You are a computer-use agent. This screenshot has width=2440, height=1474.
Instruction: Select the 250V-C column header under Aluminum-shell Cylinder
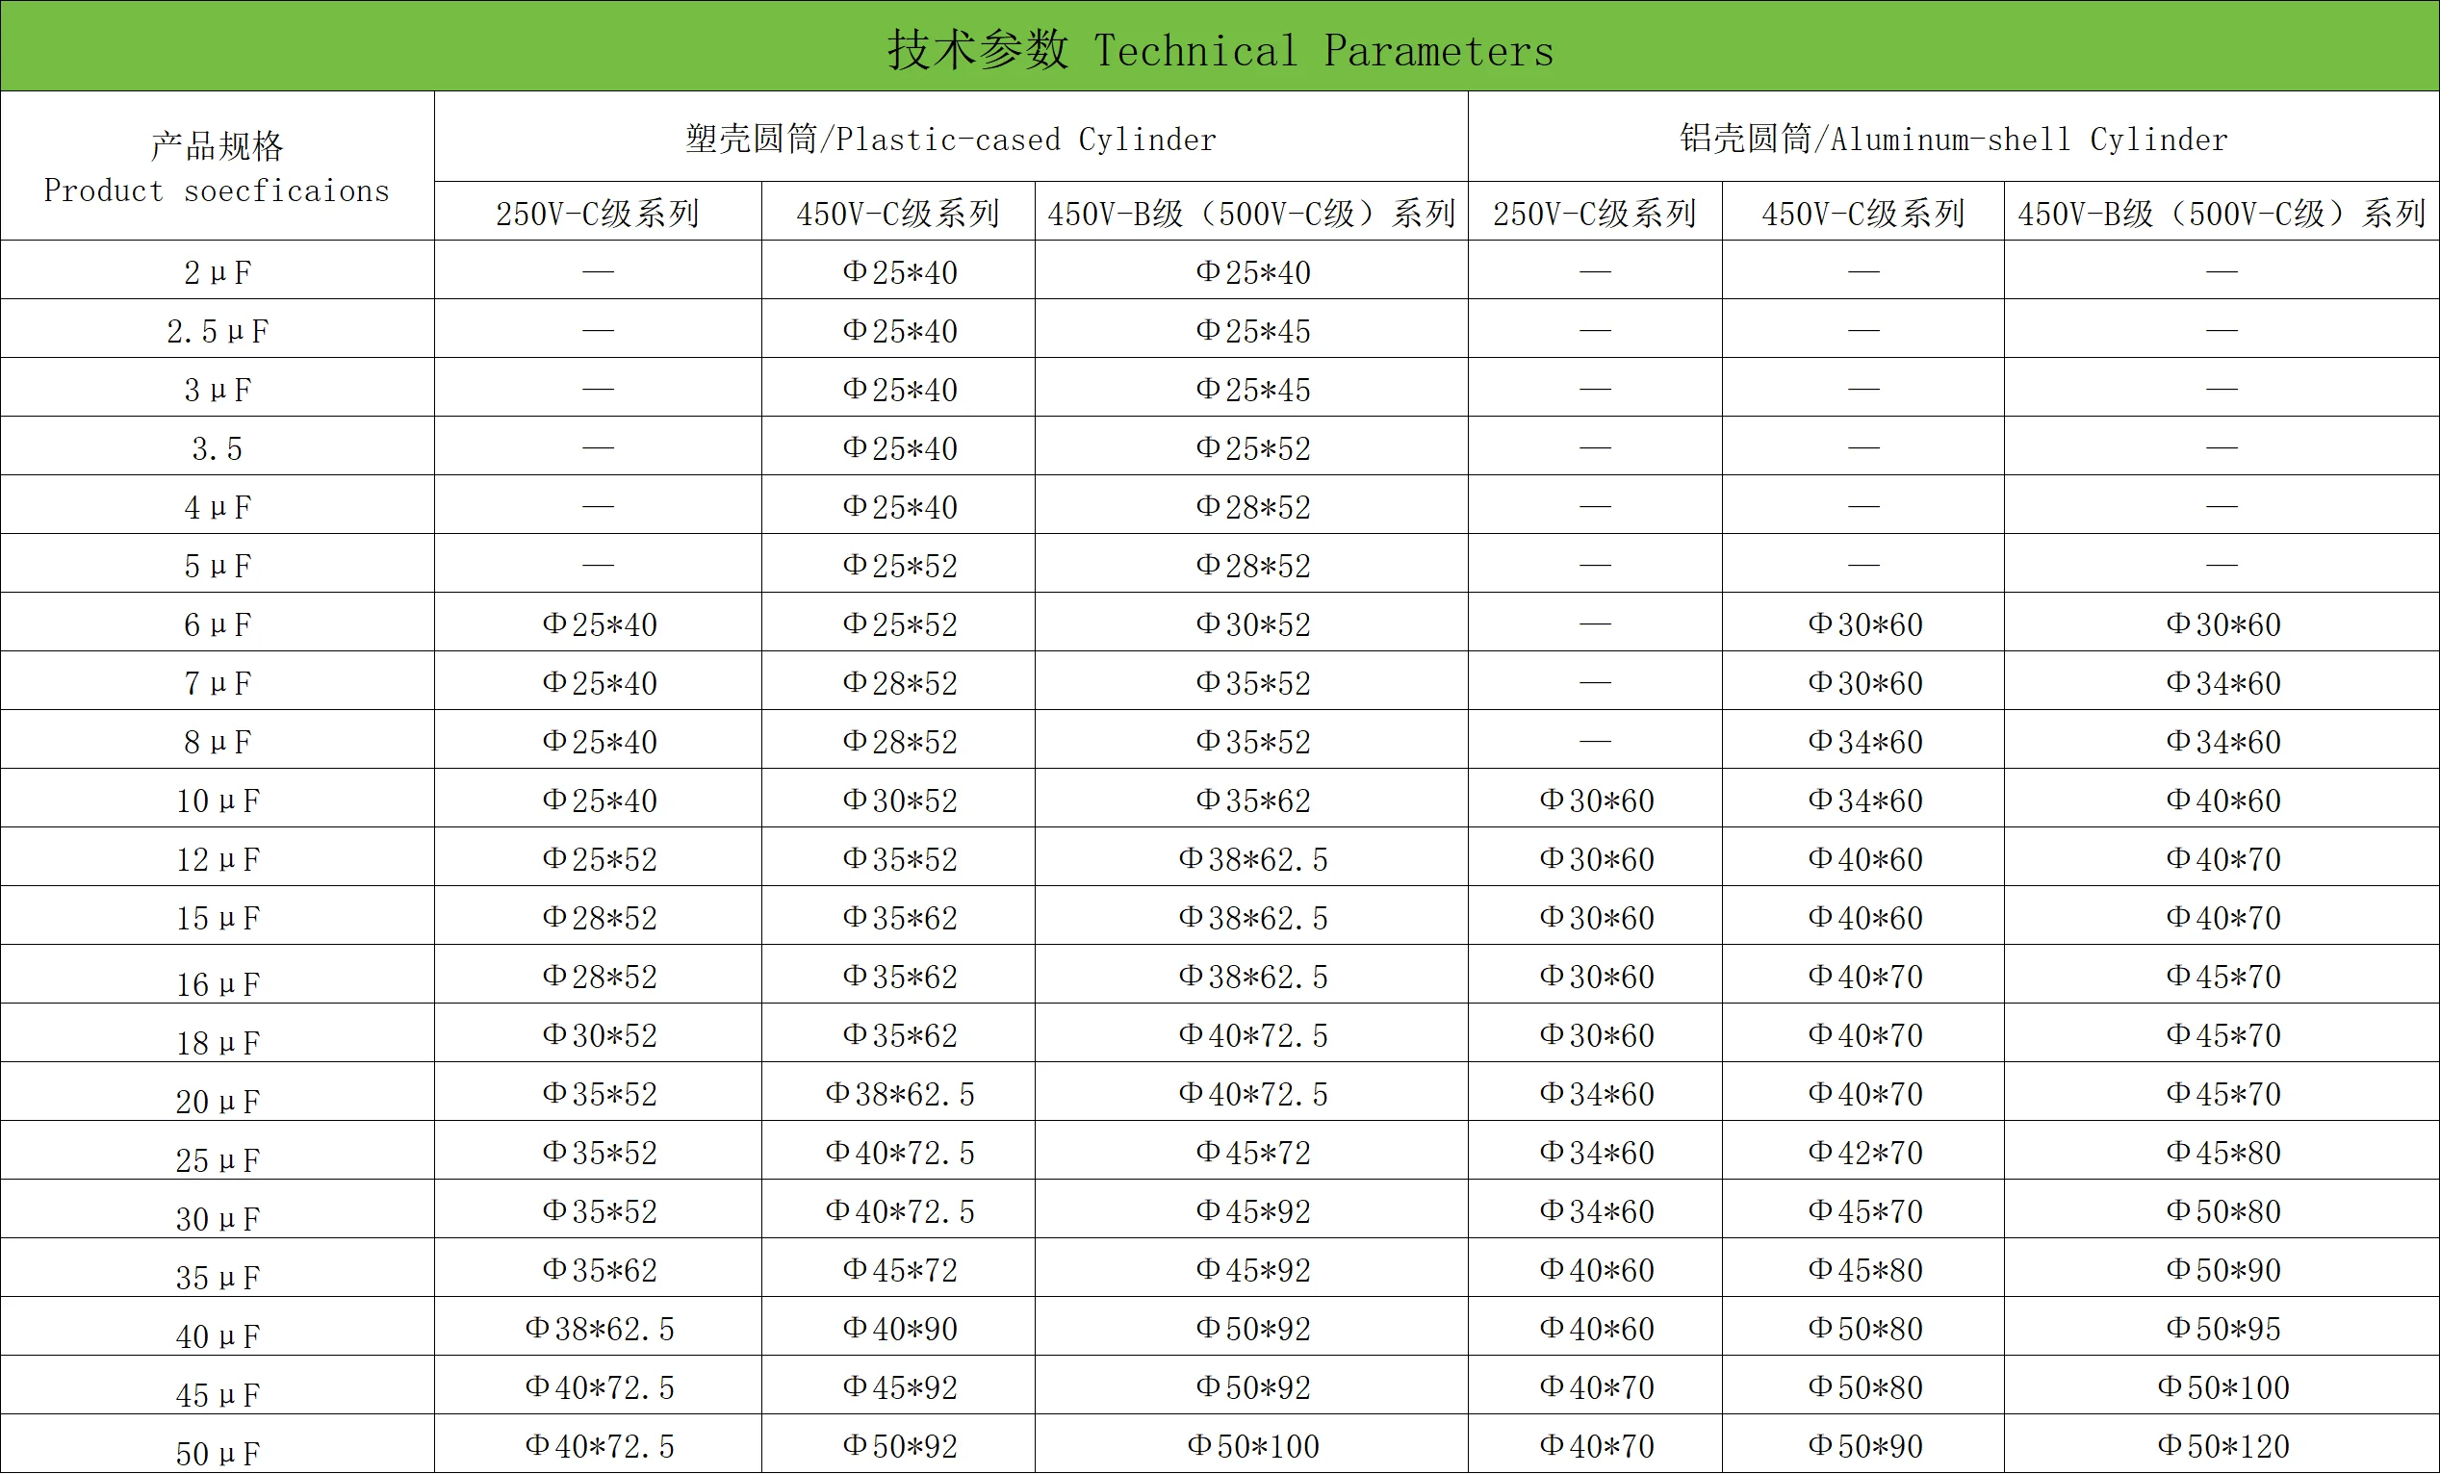click(1595, 212)
